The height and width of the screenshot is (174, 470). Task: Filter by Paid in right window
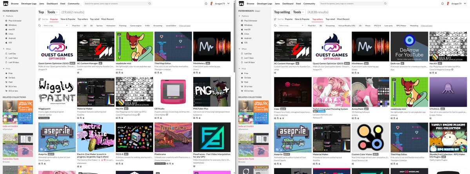point(244,82)
